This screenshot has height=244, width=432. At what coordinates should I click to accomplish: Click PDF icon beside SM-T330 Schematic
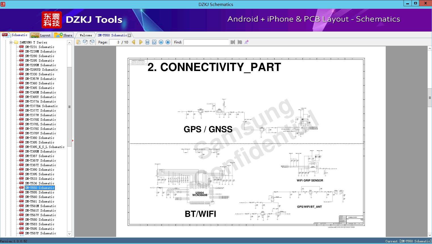21,74
